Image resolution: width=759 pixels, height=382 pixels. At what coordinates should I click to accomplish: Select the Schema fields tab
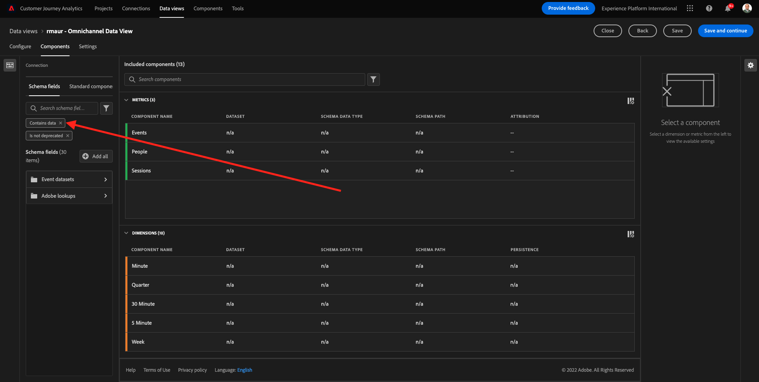44,86
